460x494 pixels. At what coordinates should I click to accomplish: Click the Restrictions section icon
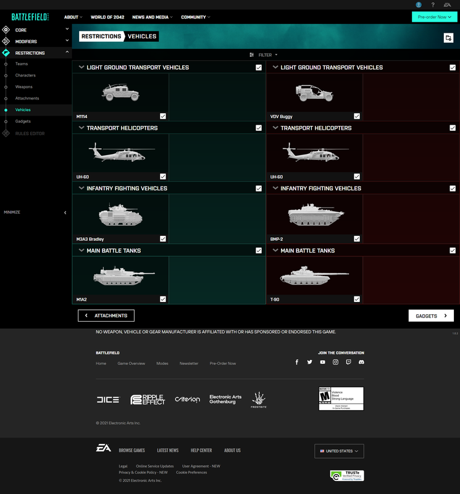pos(6,52)
